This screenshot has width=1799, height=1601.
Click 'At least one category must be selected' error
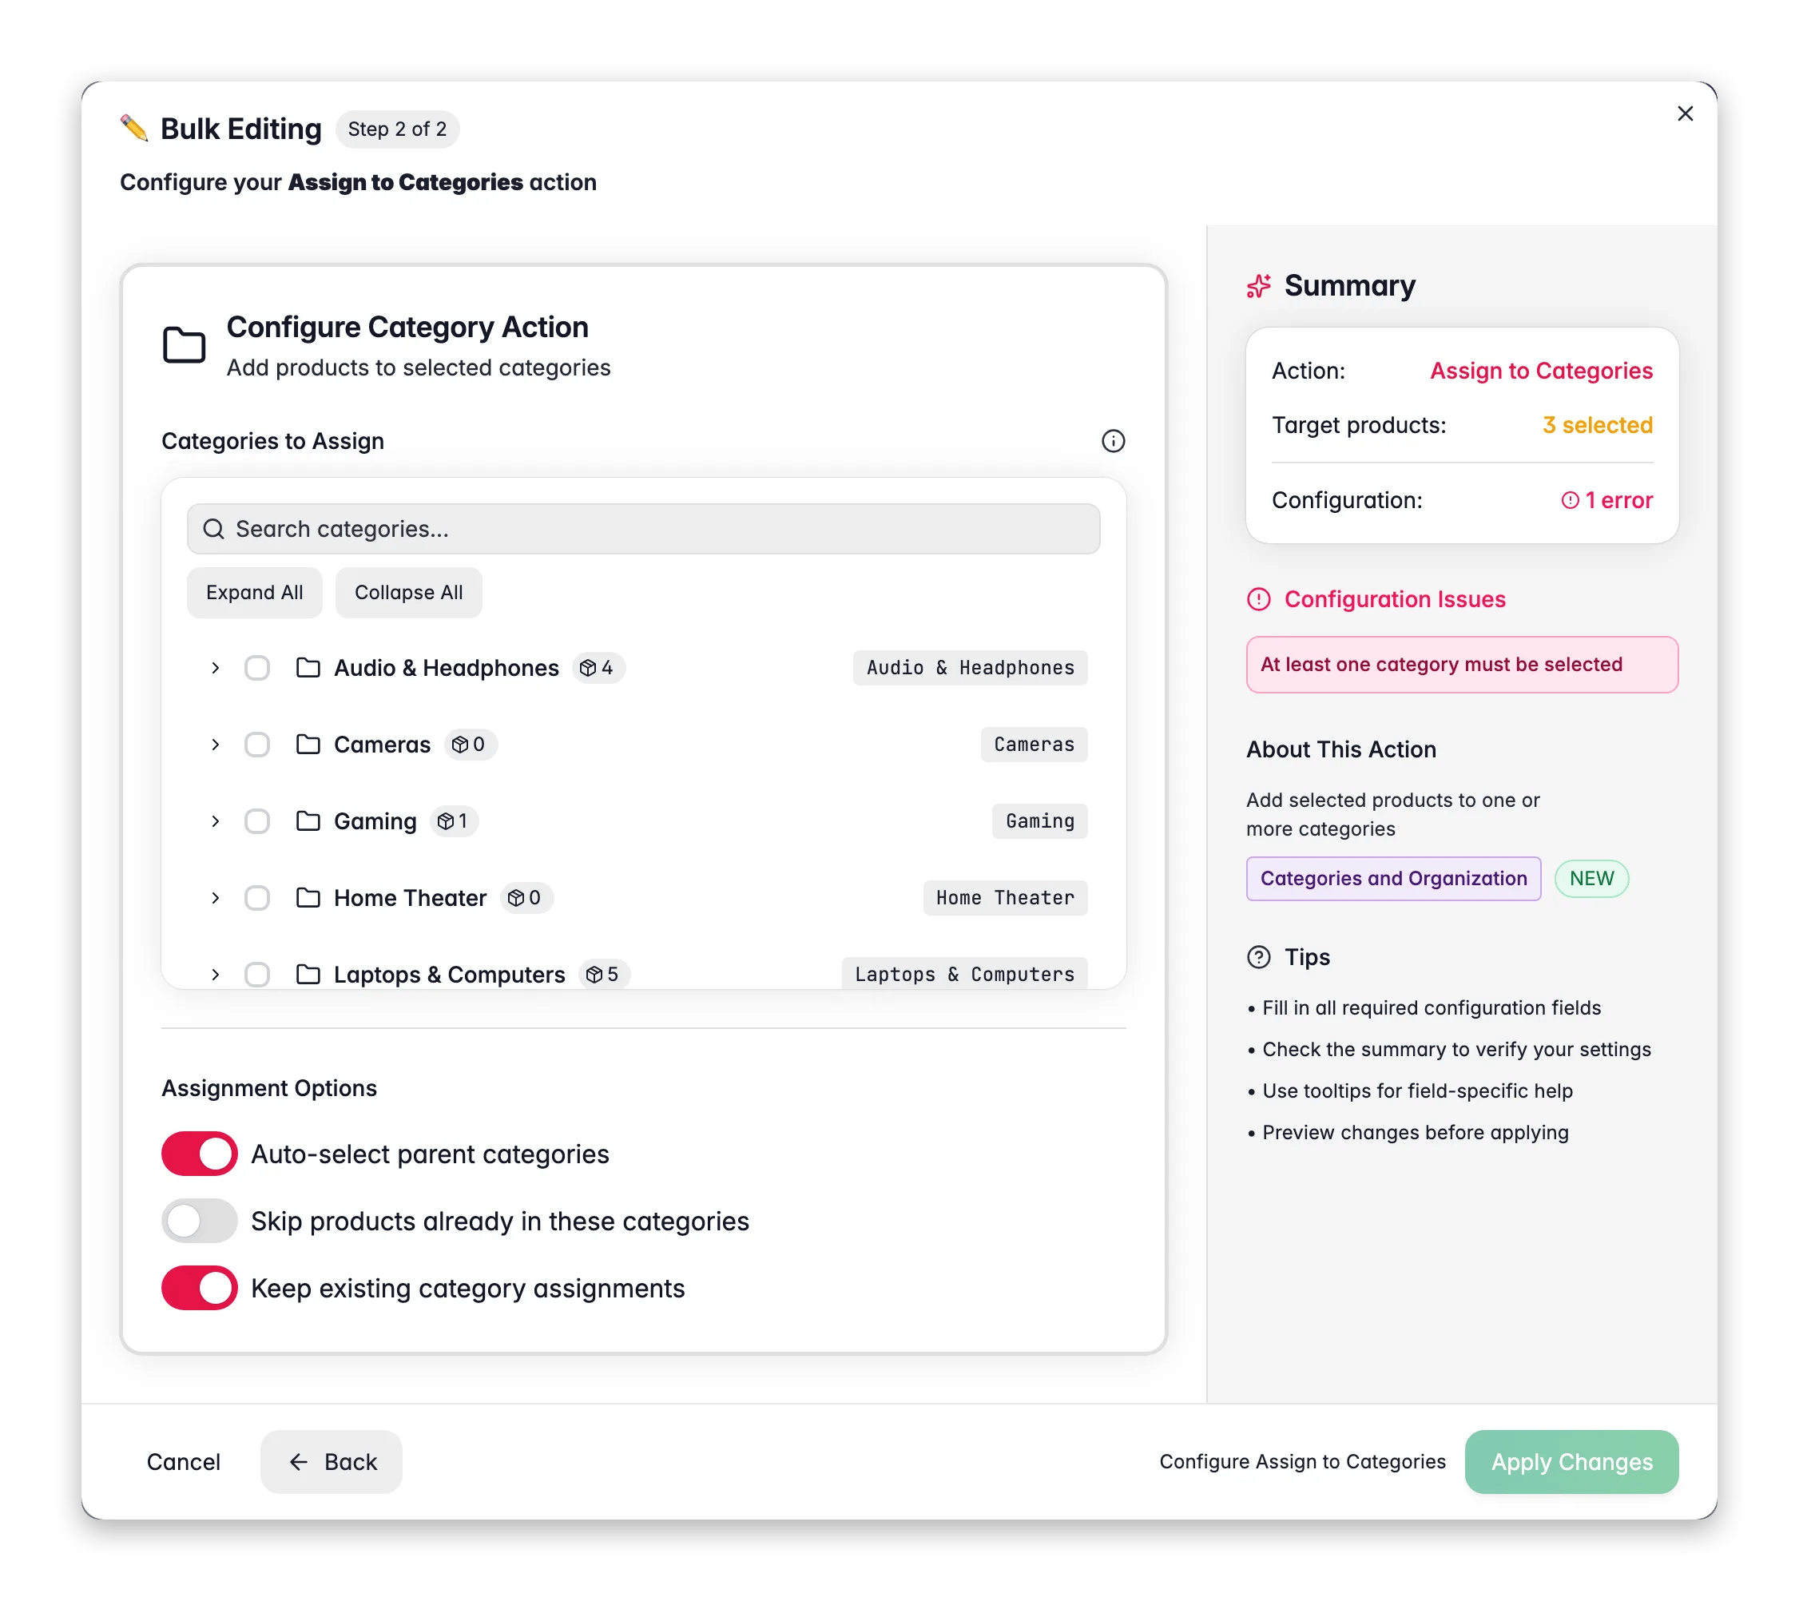(1462, 665)
